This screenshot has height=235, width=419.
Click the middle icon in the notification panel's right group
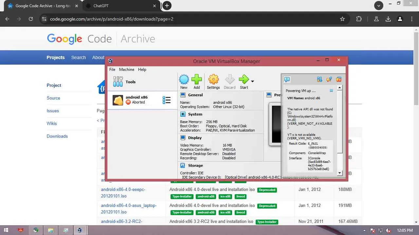point(329,79)
